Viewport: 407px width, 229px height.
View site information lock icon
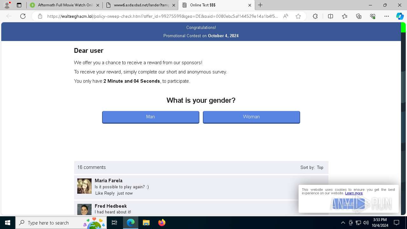40,16
